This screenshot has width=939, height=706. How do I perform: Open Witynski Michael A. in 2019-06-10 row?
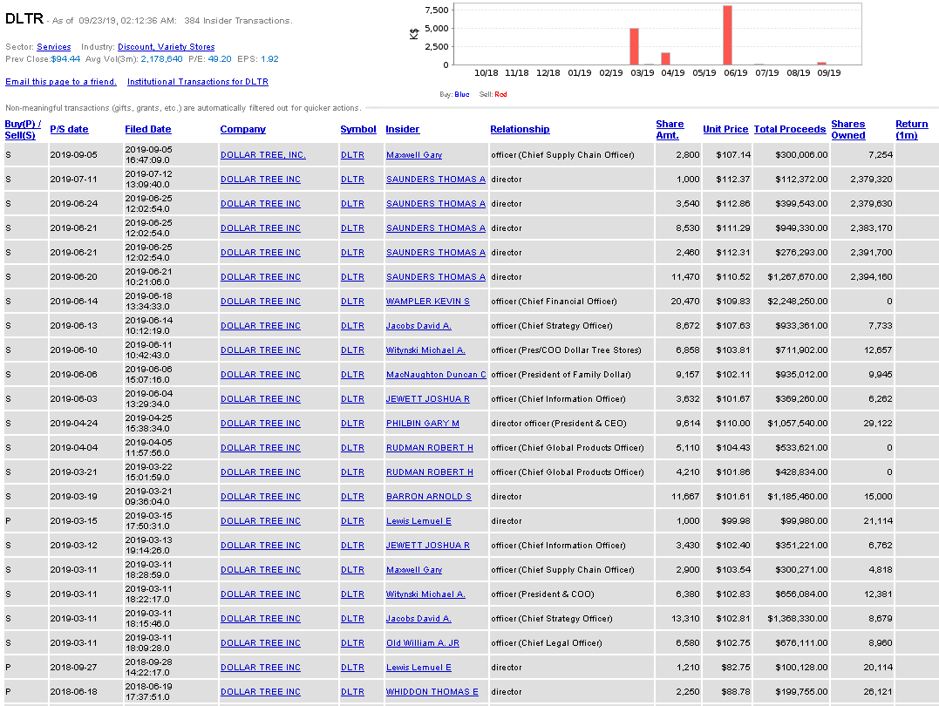425,350
